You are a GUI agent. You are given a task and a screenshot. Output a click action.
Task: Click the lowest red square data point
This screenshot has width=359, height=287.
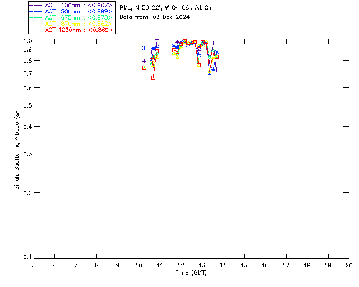[x=153, y=77]
